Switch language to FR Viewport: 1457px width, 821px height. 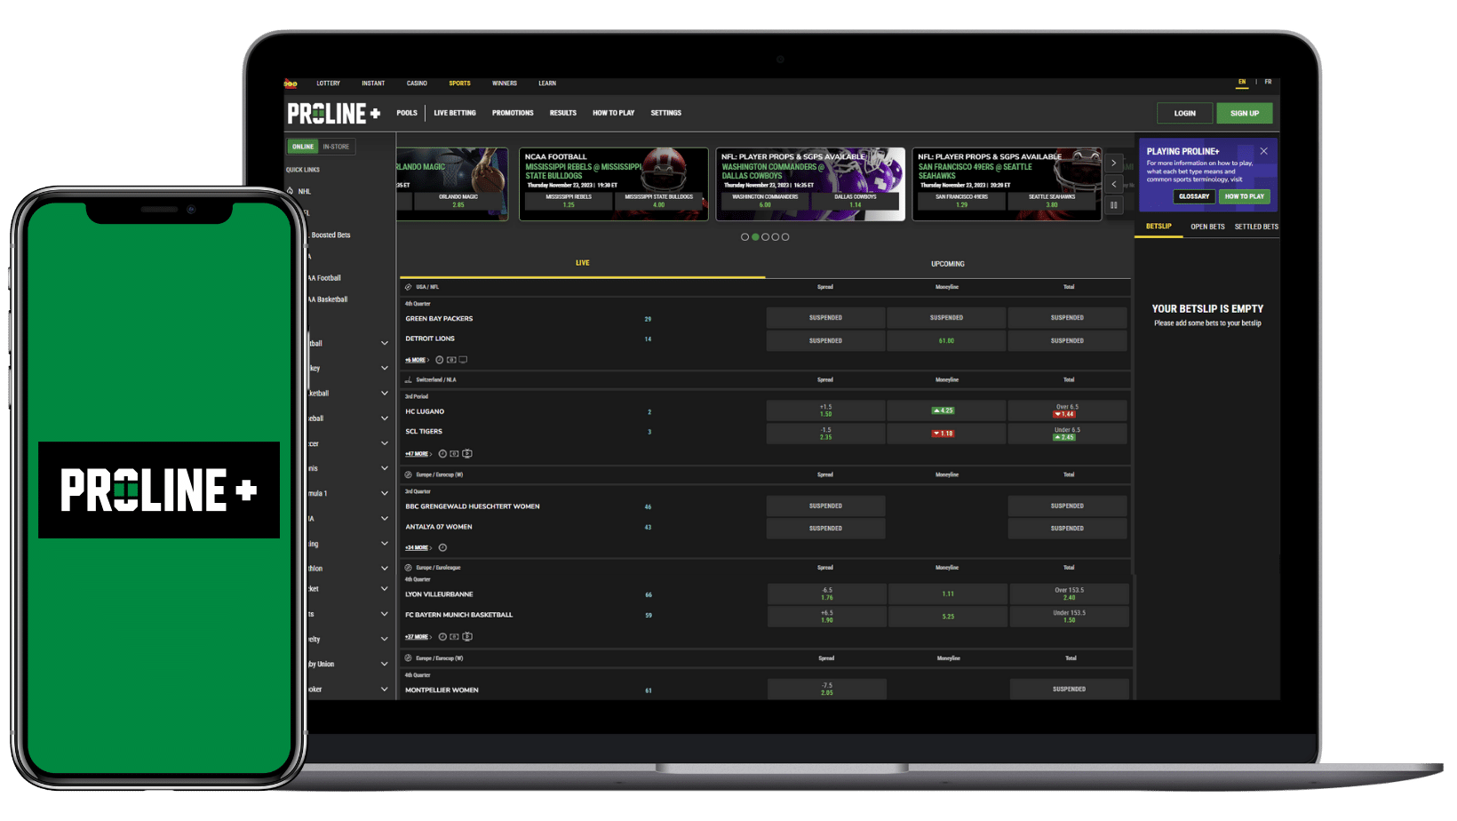1268,83
